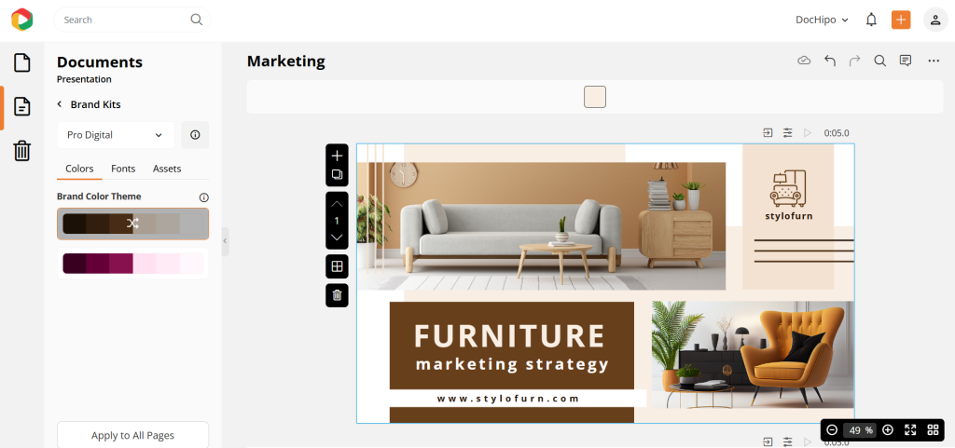This screenshot has width=955, height=448.
Task: Click Apply to All Pages button
Action: (x=132, y=435)
